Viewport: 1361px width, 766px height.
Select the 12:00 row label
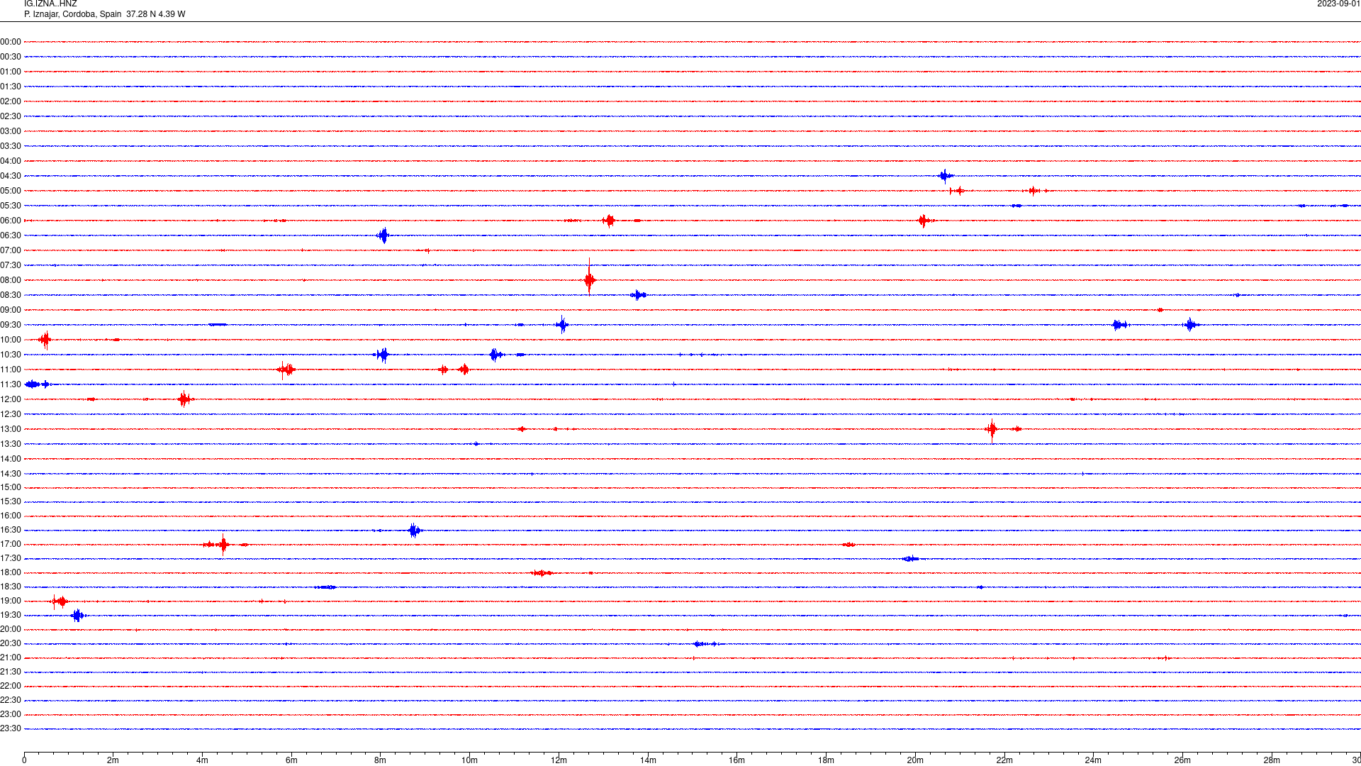(x=11, y=399)
